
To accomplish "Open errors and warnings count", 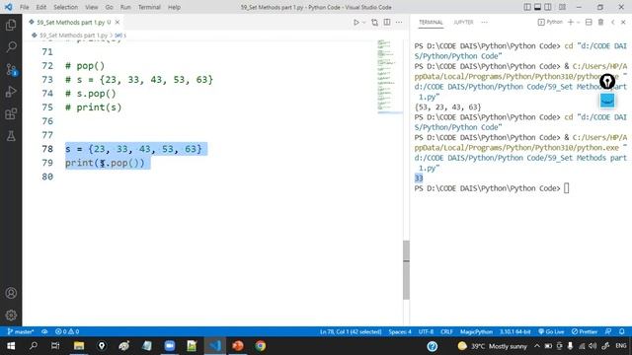I will click(x=67, y=331).
